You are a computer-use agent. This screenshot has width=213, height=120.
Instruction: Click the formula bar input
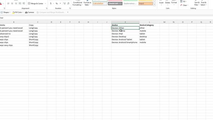pos(106,18)
